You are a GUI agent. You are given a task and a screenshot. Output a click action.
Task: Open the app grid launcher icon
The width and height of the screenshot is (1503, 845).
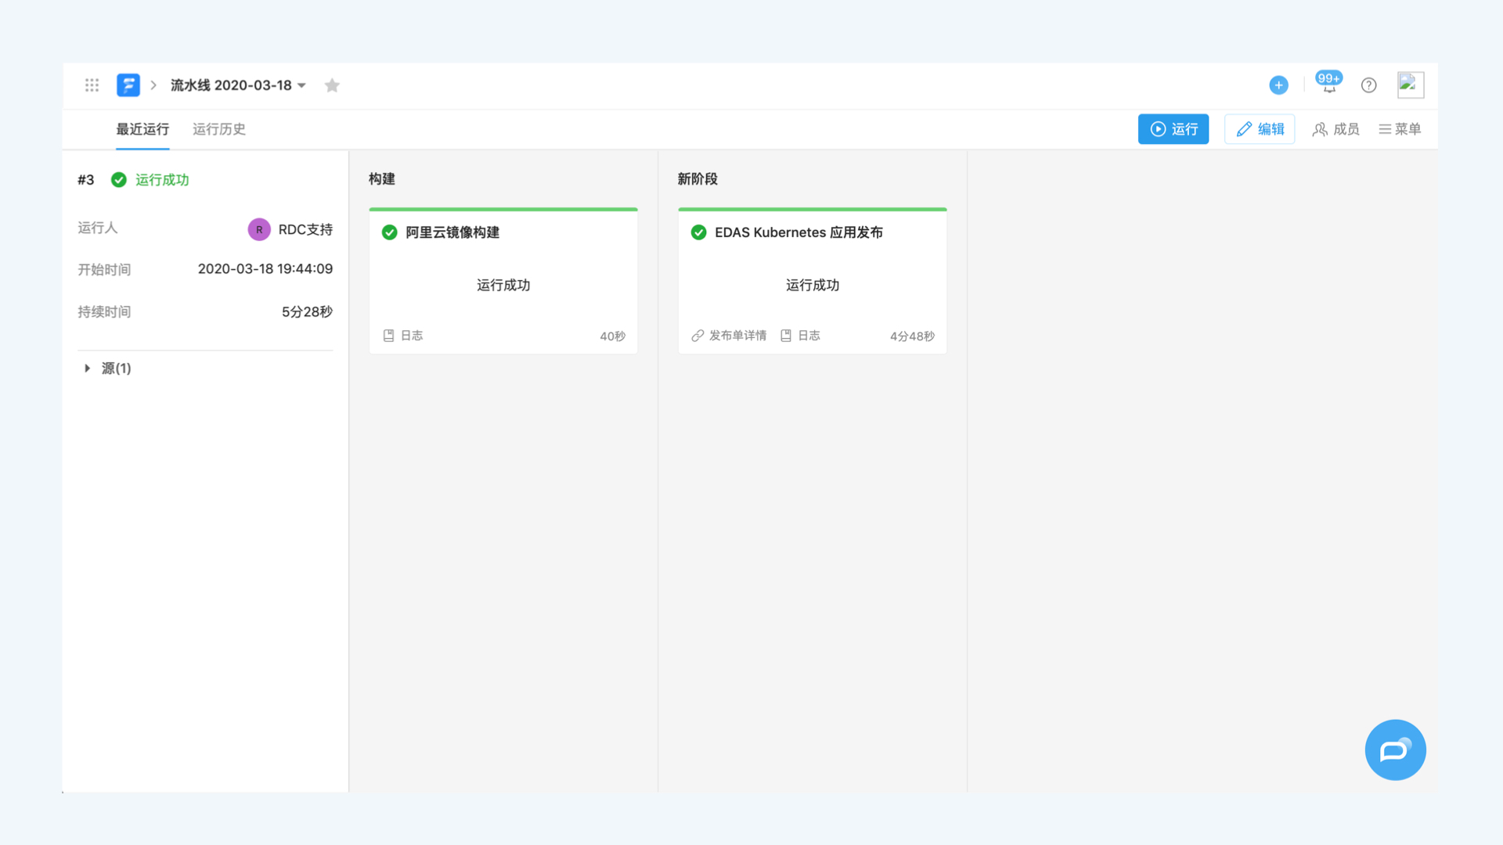pyautogui.click(x=92, y=85)
